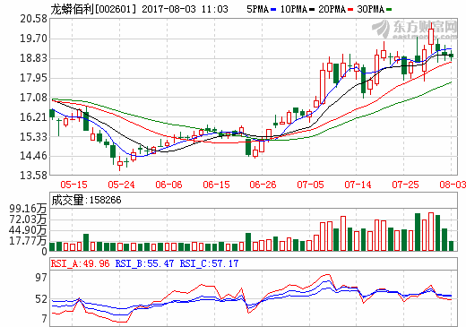
Task: Click the 20PMA legend label
Action: pos(332,9)
